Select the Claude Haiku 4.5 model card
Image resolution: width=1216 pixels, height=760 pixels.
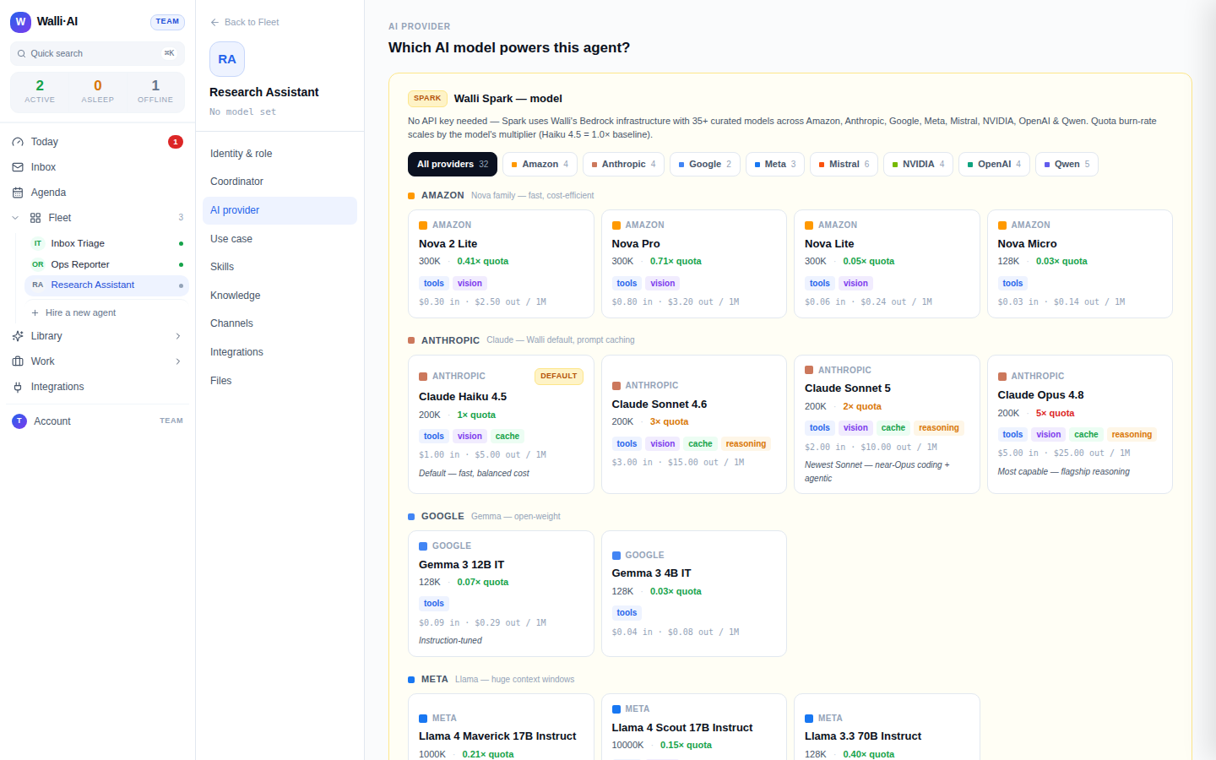tap(501, 425)
